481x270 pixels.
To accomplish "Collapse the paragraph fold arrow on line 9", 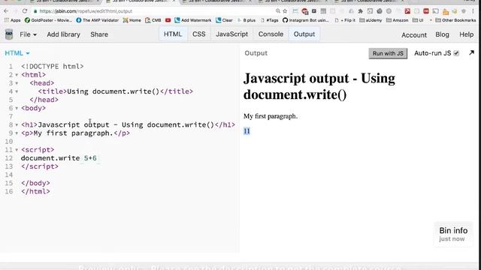I will pyautogui.click(x=17, y=133).
